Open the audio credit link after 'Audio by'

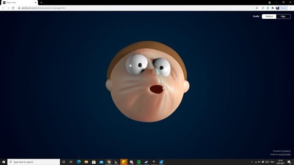(285, 154)
